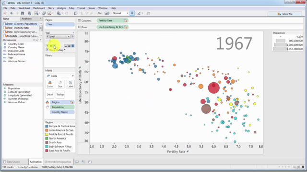Open the Label marks card
Viewport: 307px width, 172px height.
point(70,84)
